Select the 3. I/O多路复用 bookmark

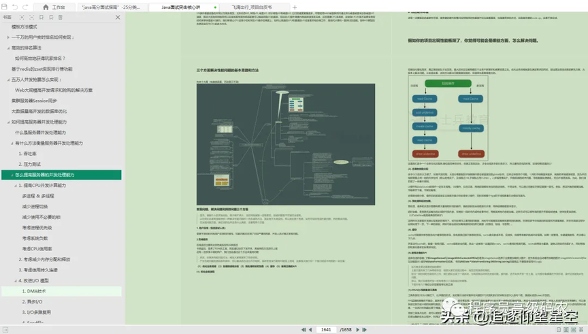36,312
